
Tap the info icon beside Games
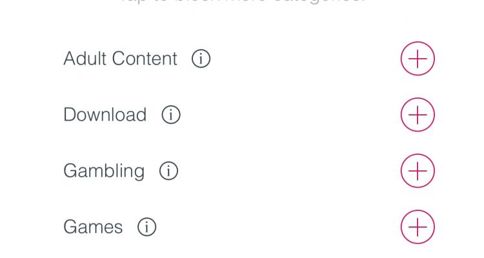[x=146, y=227]
